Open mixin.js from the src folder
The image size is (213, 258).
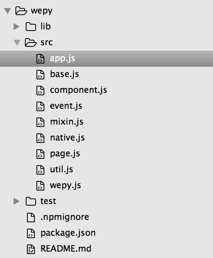pyautogui.click(x=67, y=122)
